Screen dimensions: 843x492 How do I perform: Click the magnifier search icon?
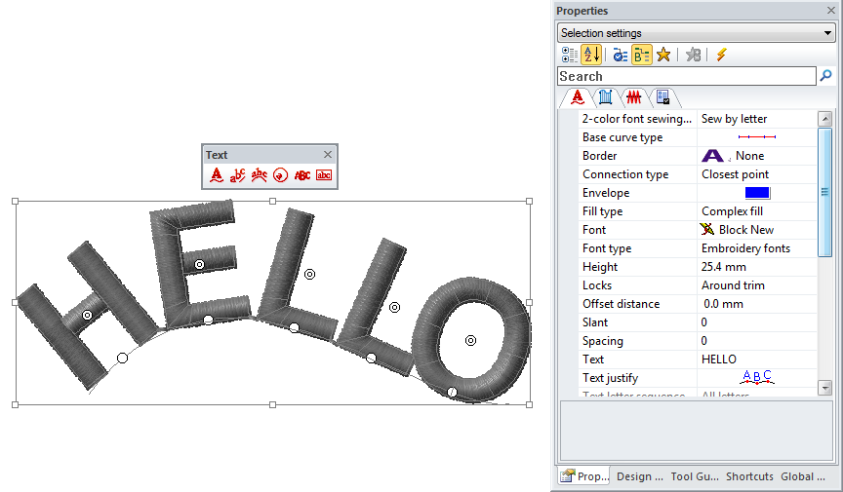[x=826, y=76]
